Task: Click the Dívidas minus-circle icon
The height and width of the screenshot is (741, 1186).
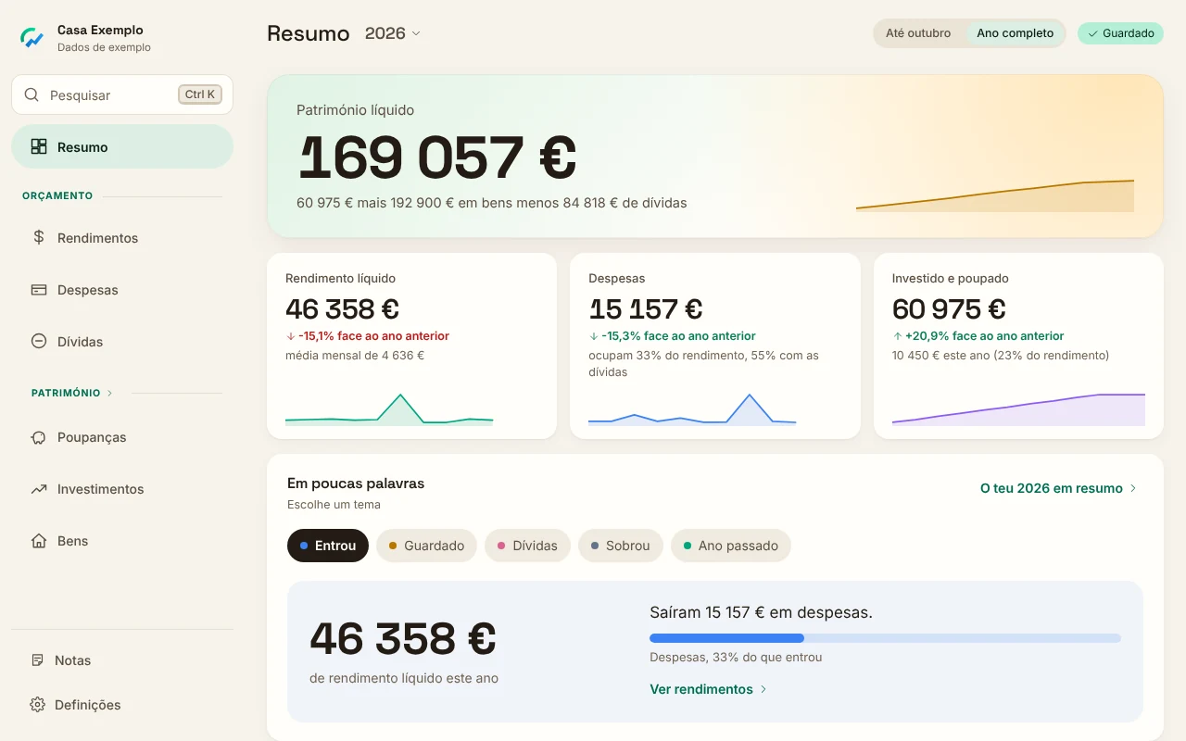Action: [39, 341]
